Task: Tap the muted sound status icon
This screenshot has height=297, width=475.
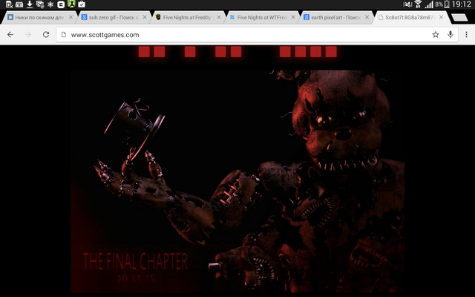Action: [407, 4]
